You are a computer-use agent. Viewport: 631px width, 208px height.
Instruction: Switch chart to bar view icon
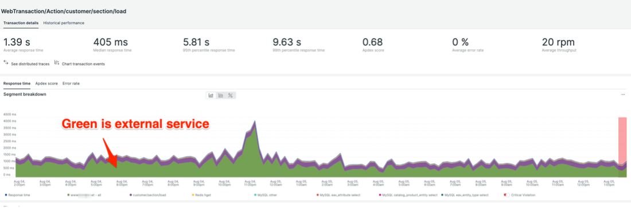pos(220,95)
